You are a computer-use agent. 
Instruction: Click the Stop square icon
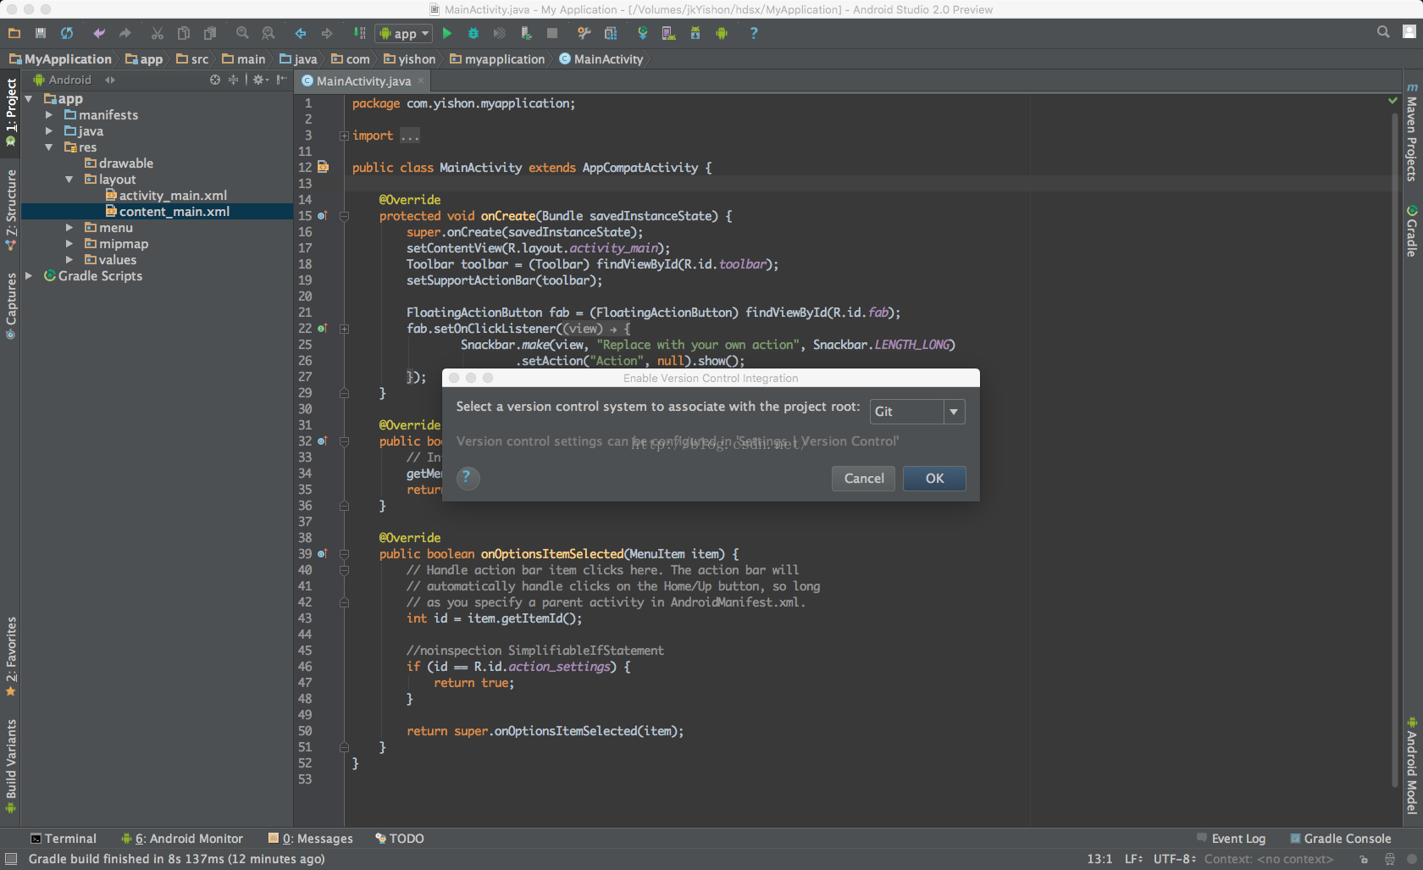click(x=552, y=33)
